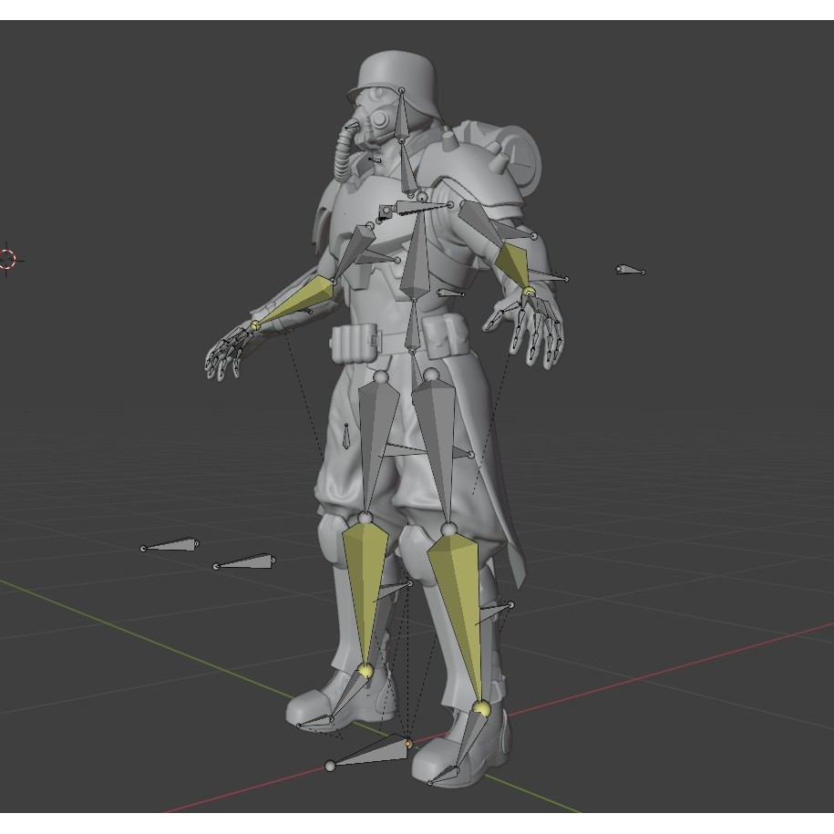Select upper floating floor bone left of character
This screenshot has height=834, width=834.
point(170,545)
